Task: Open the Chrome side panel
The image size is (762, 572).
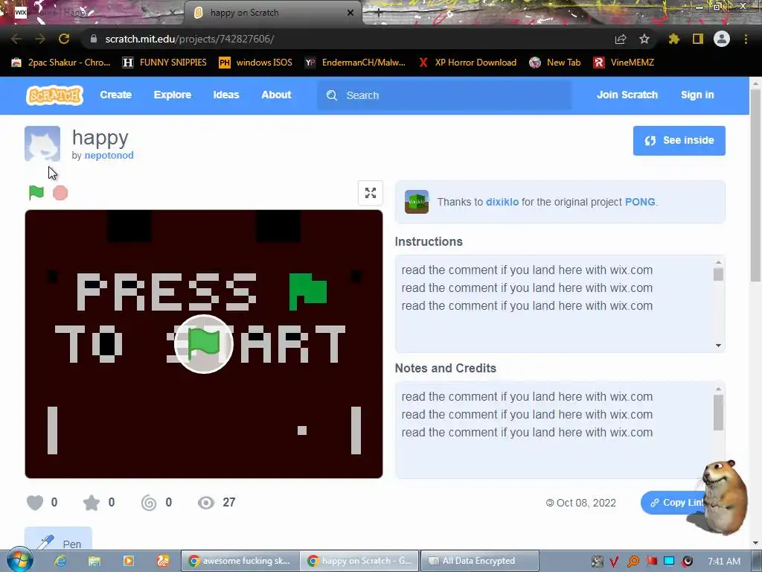Action: pos(698,39)
